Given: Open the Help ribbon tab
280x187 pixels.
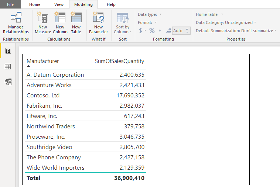Looking at the screenshot, I should 111,4.
